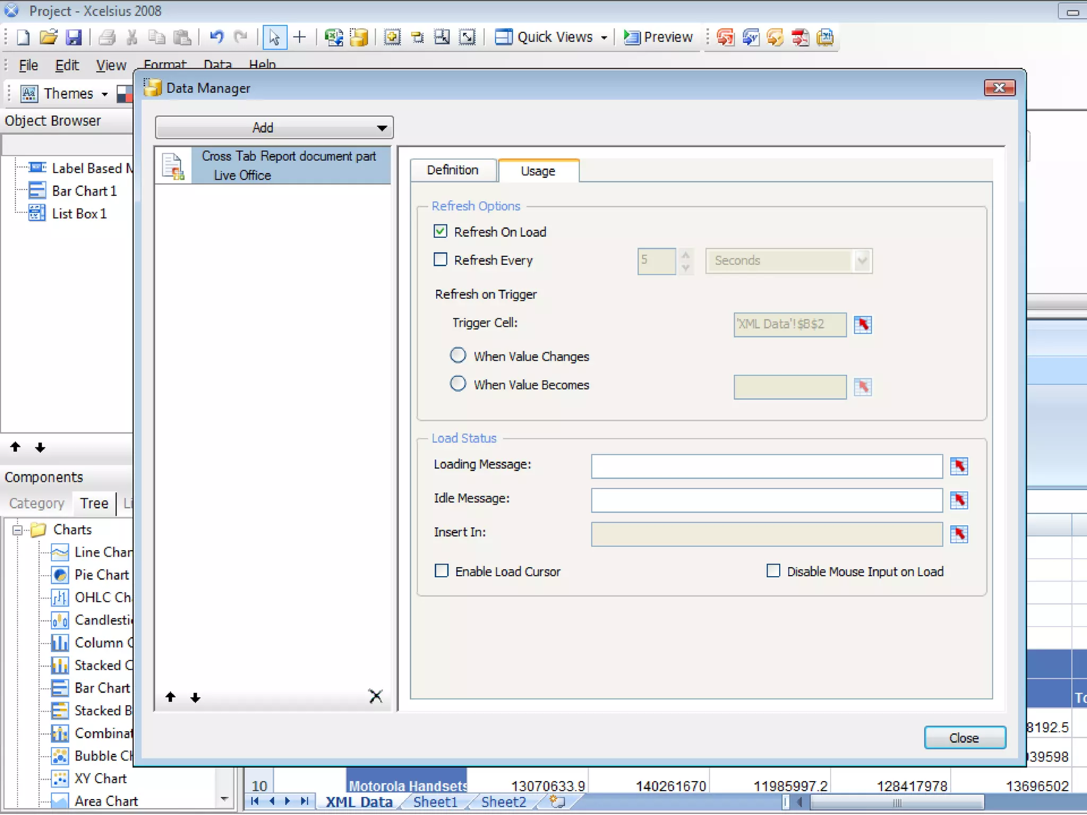Open the Edit menu

[67, 65]
